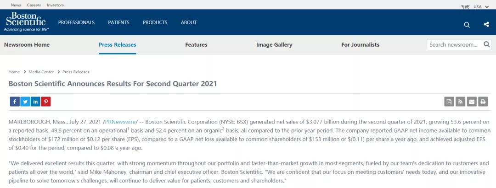Follow the PRNewswire link
The width and height of the screenshot is (496, 188).
click(120, 122)
